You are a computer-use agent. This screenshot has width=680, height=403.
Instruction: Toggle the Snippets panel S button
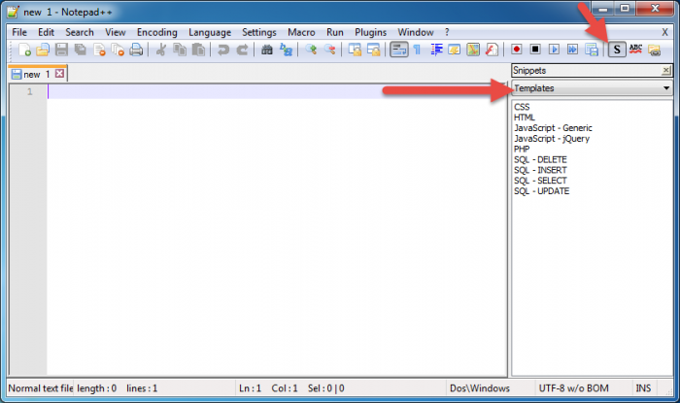pyautogui.click(x=617, y=50)
